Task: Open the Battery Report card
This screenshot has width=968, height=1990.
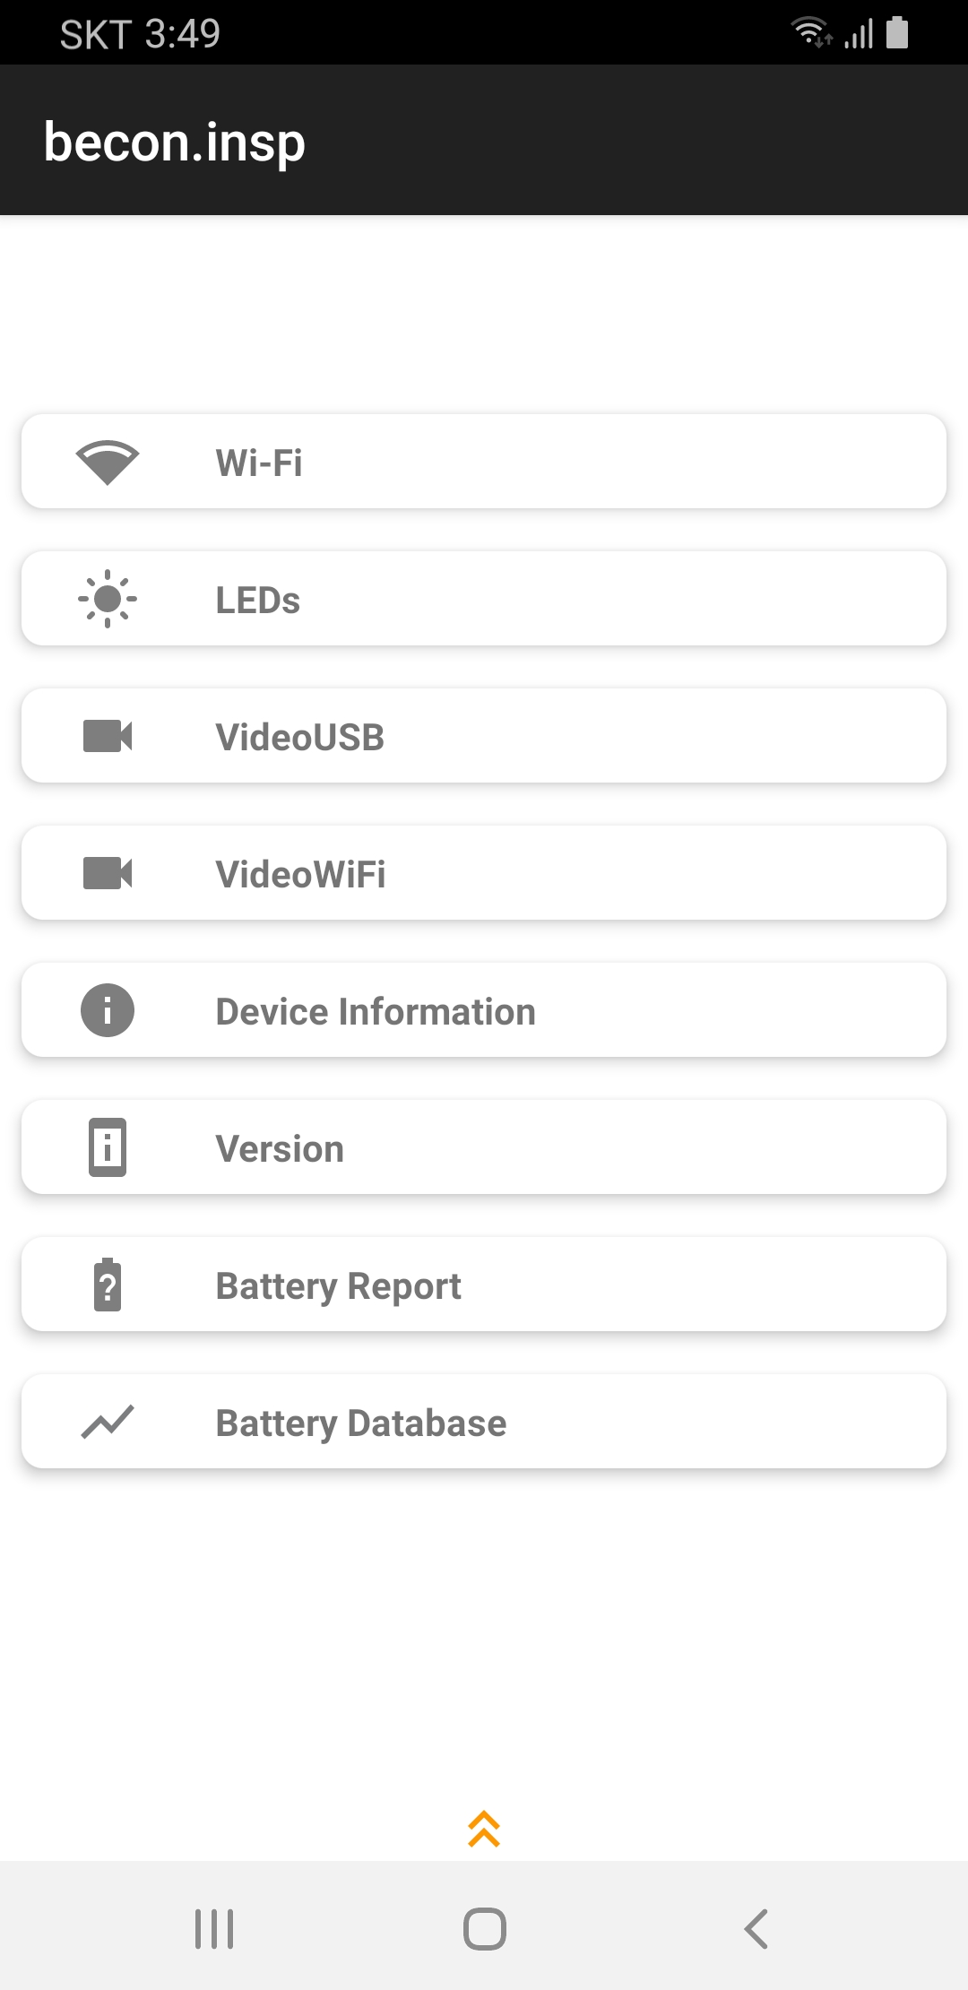Action: click(x=484, y=1285)
